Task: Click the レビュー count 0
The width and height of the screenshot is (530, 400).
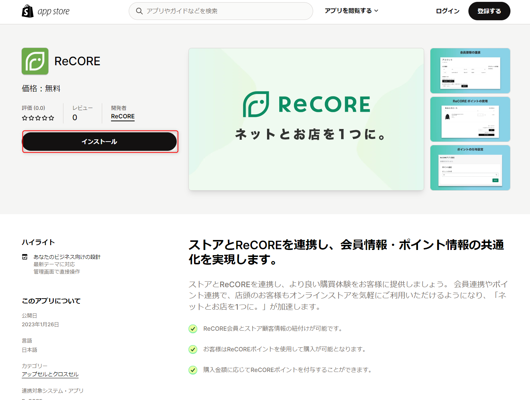Action: pyautogui.click(x=75, y=118)
